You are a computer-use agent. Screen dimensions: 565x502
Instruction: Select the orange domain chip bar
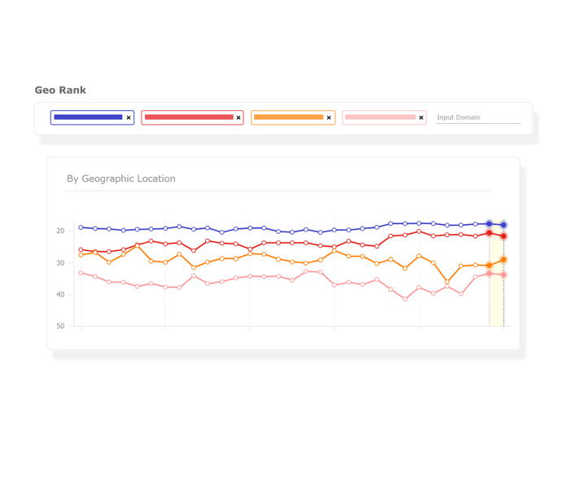[289, 117]
